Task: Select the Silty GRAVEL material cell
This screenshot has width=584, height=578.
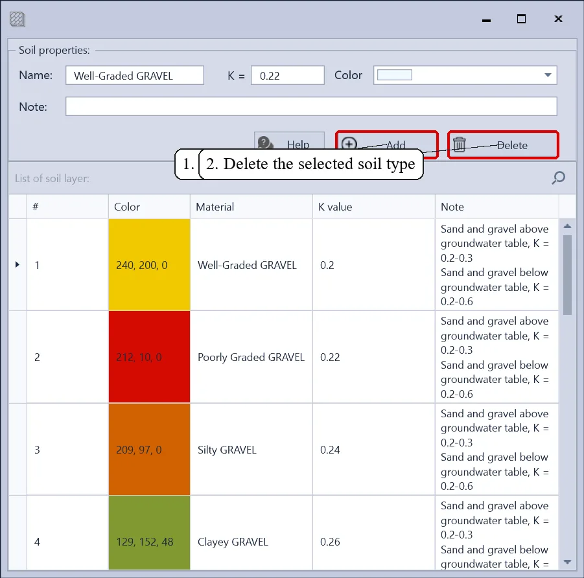Action: click(x=251, y=450)
